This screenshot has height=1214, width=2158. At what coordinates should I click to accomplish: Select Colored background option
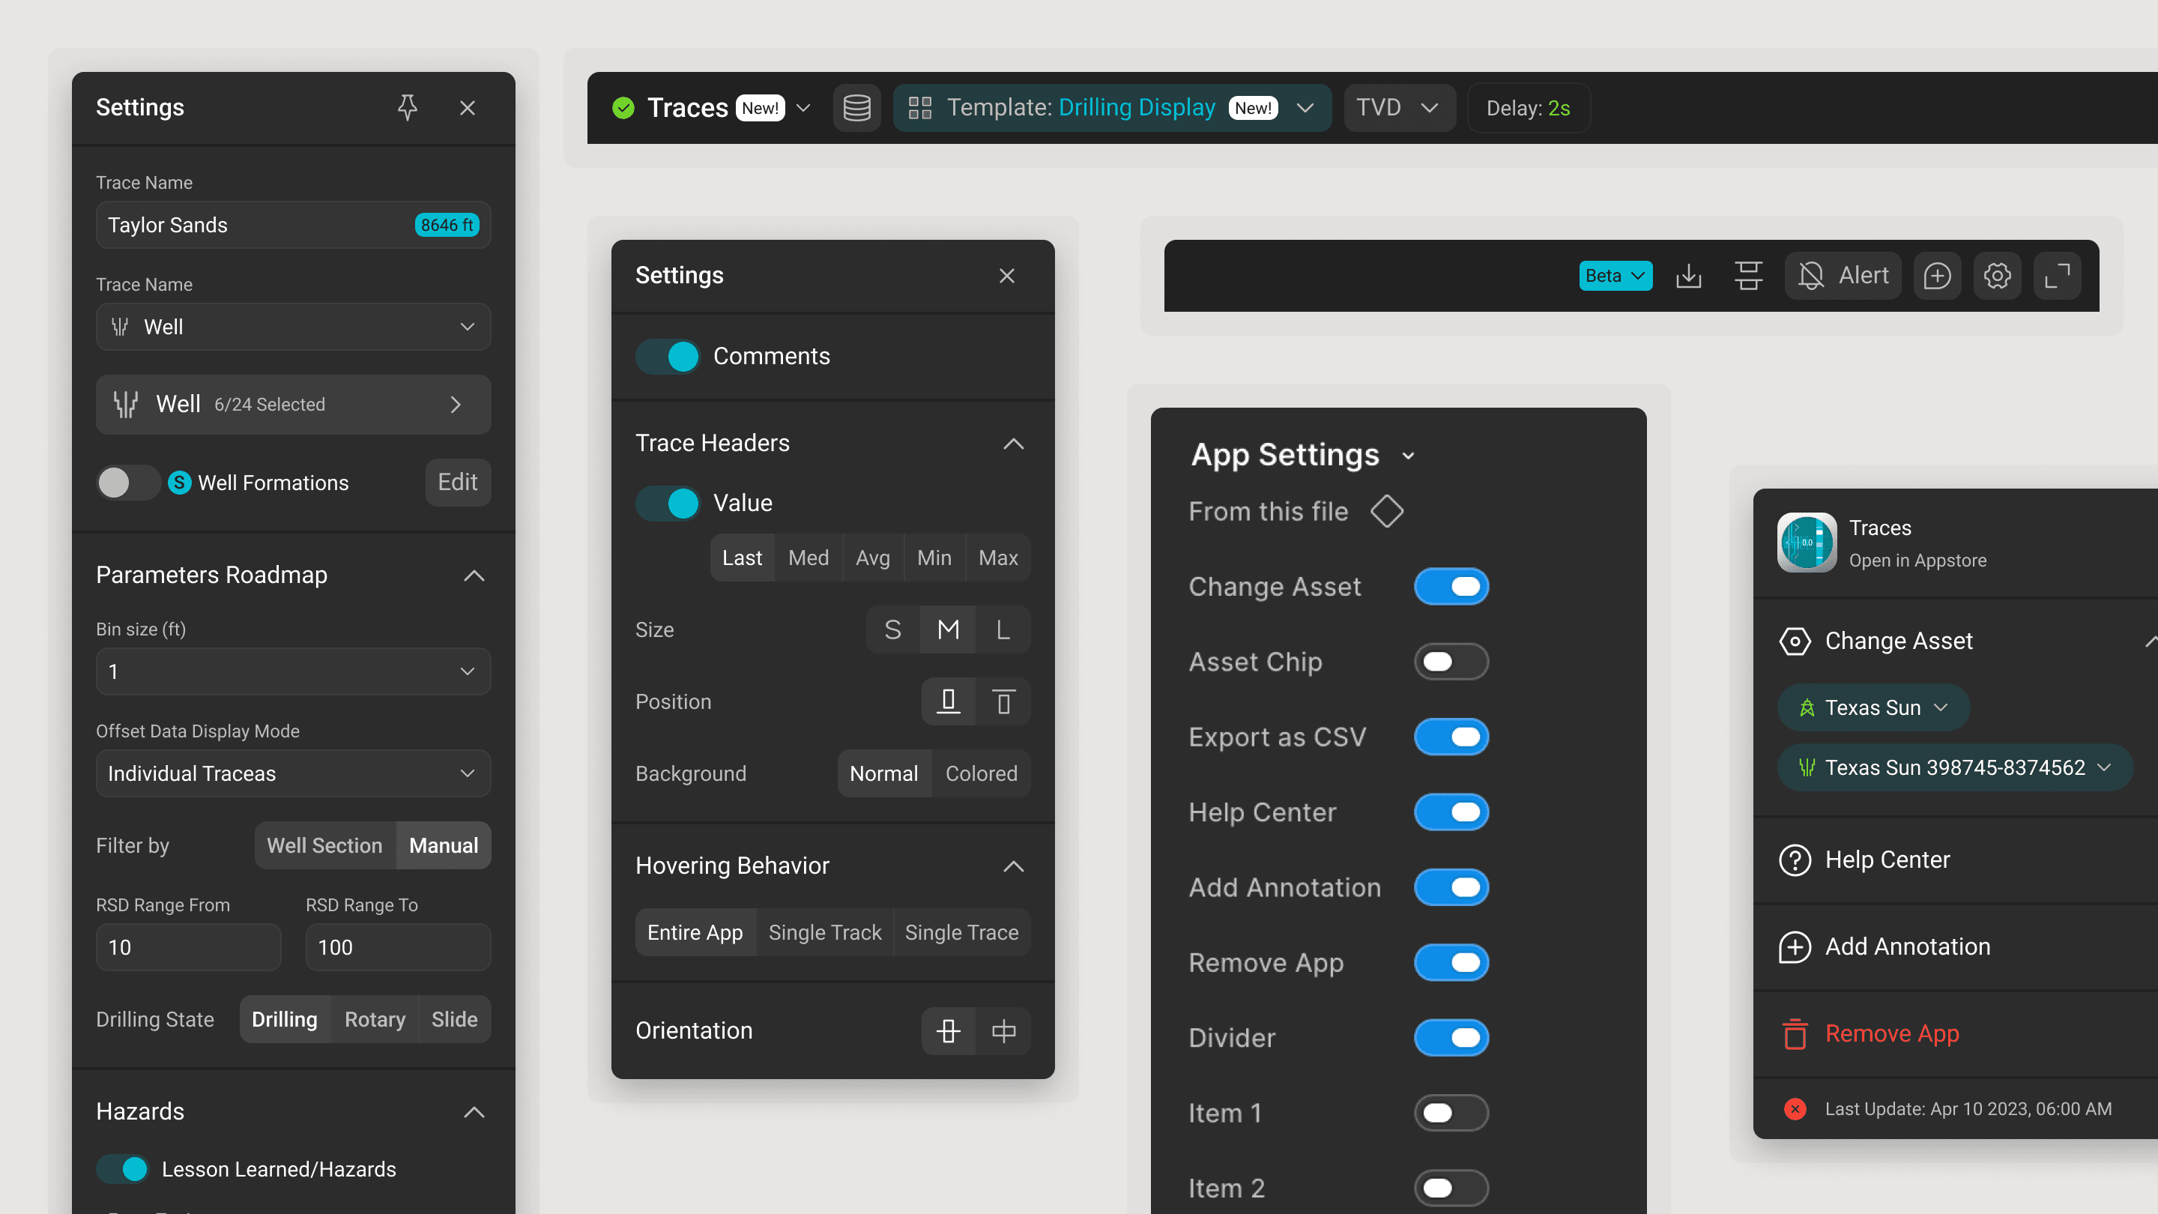point(981,773)
